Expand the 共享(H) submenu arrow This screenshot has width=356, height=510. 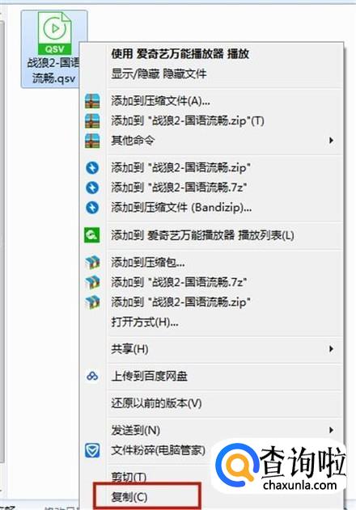click(331, 349)
